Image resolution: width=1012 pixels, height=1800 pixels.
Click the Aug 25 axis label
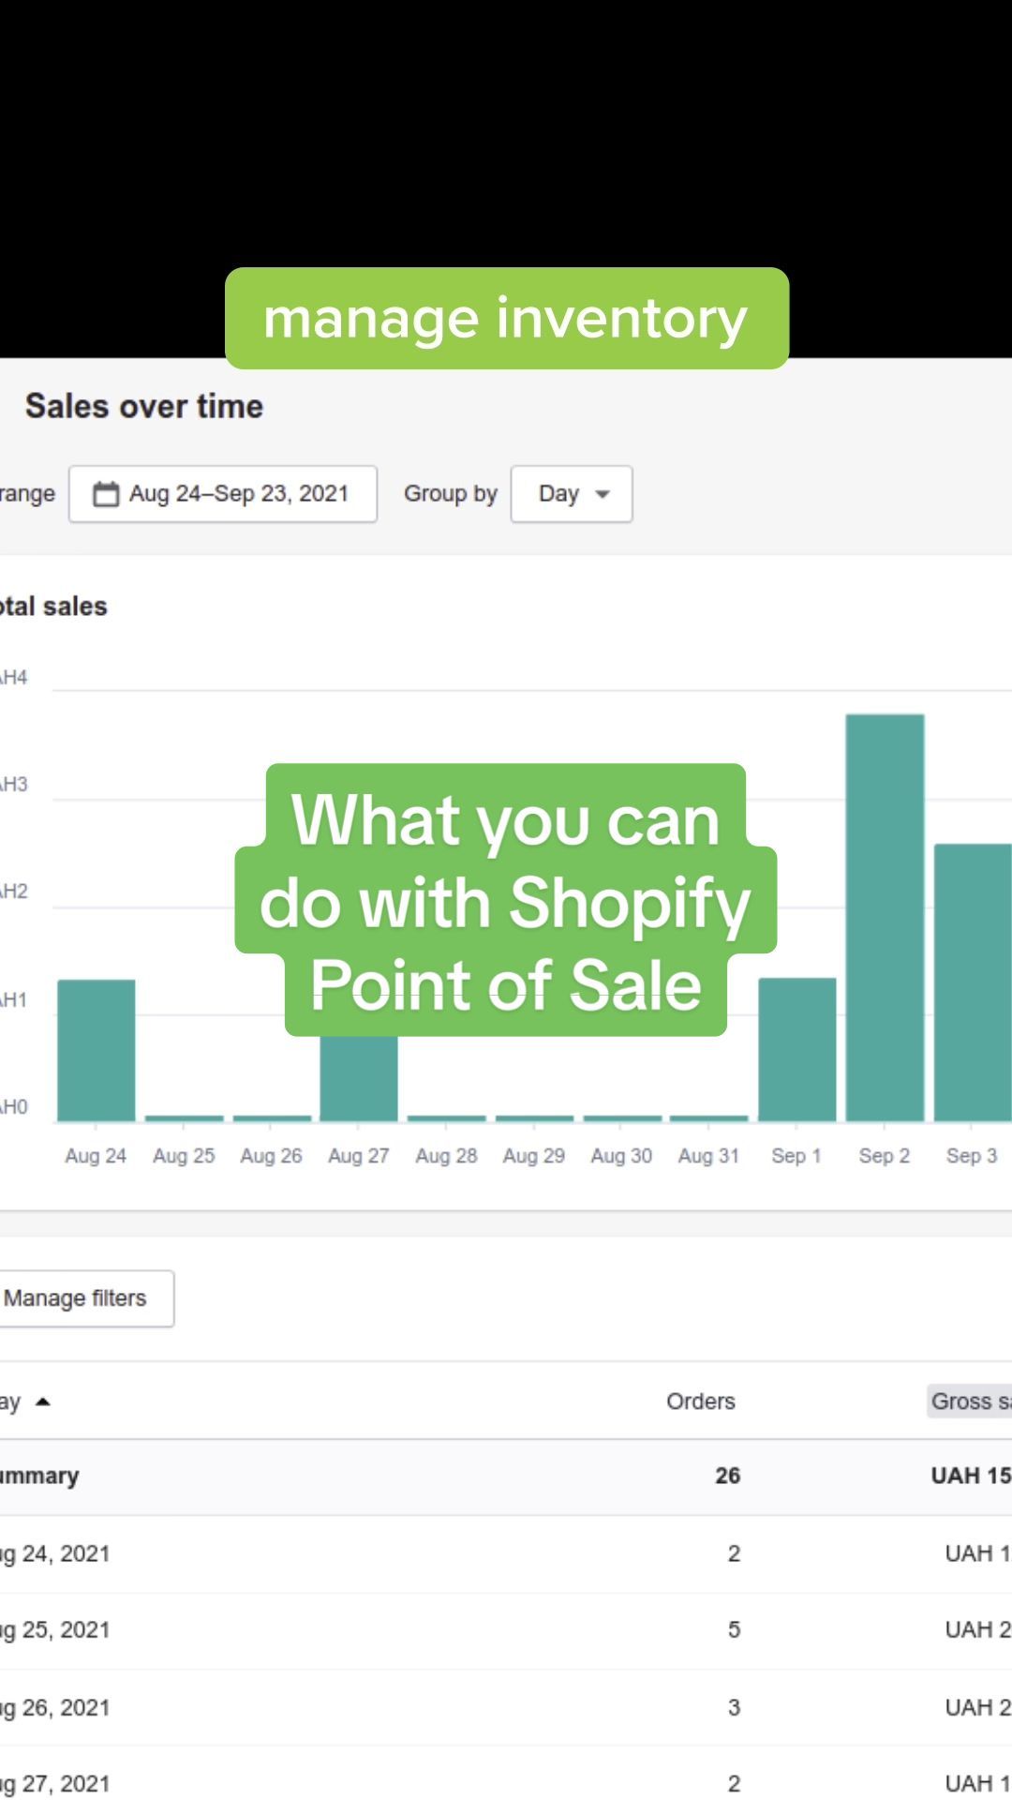tap(184, 1156)
